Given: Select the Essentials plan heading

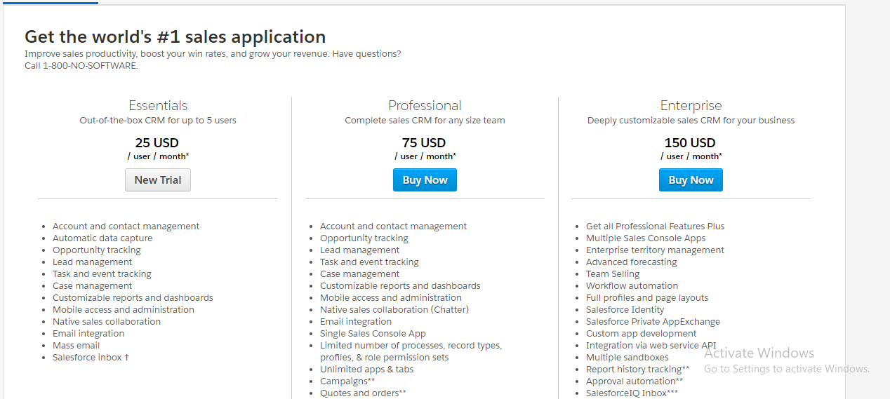Looking at the screenshot, I should click(x=158, y=106).
